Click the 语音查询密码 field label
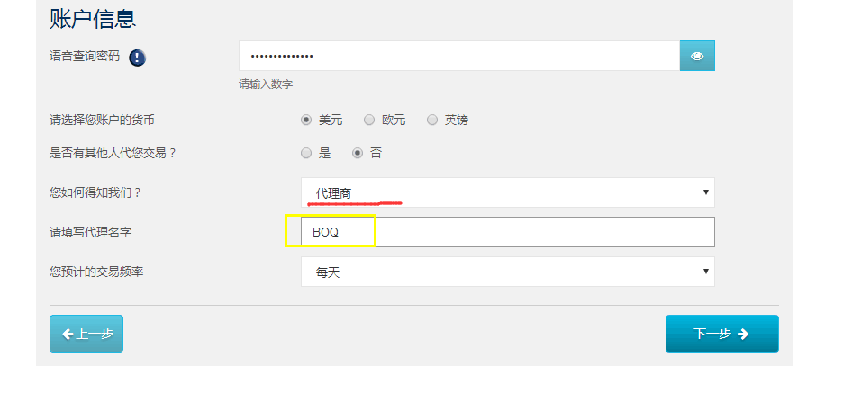Image resolution: width=852 pixels, height=393 pixels. tap(85, 56)
